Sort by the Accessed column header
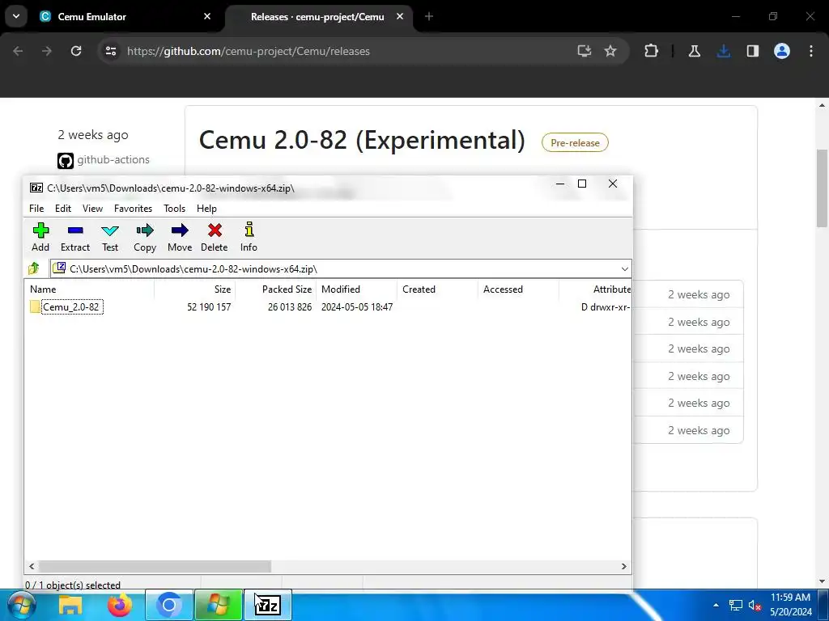The width and height of the screenshot is (829, 621). (518, 289)
